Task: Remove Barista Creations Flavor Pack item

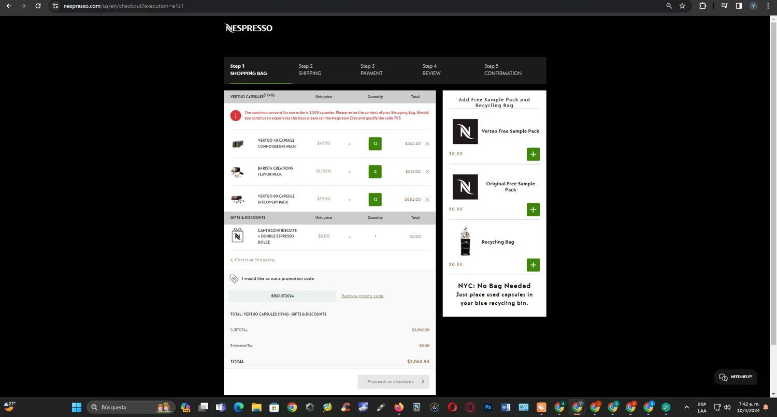Action: click(x=427, y=172)
